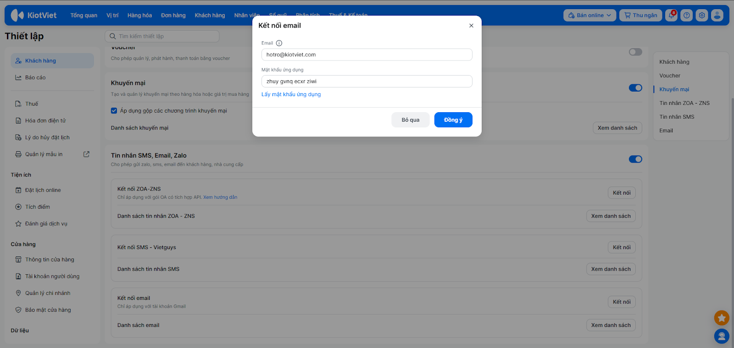Click the help question mark icon
Viewport: 734px width, 348px height.
click(x=686, y=16)
